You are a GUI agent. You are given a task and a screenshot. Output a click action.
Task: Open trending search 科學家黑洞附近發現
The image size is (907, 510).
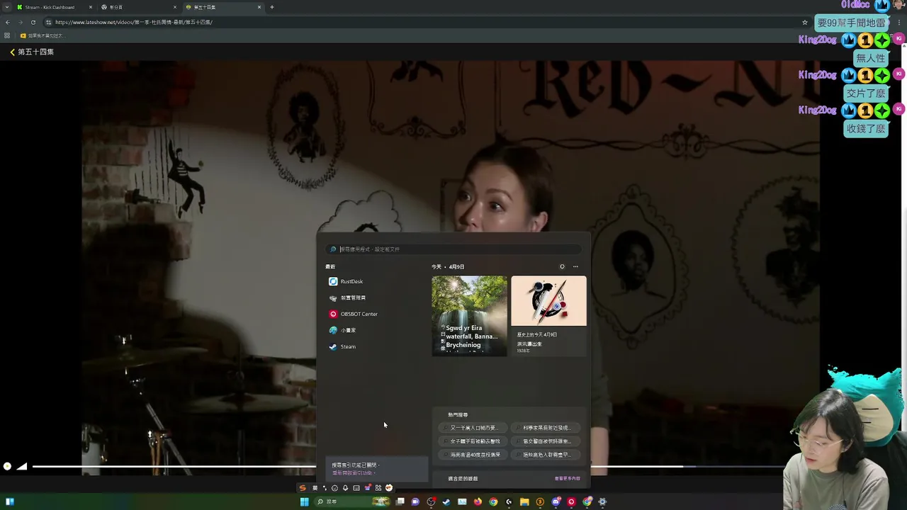[546, 428]
